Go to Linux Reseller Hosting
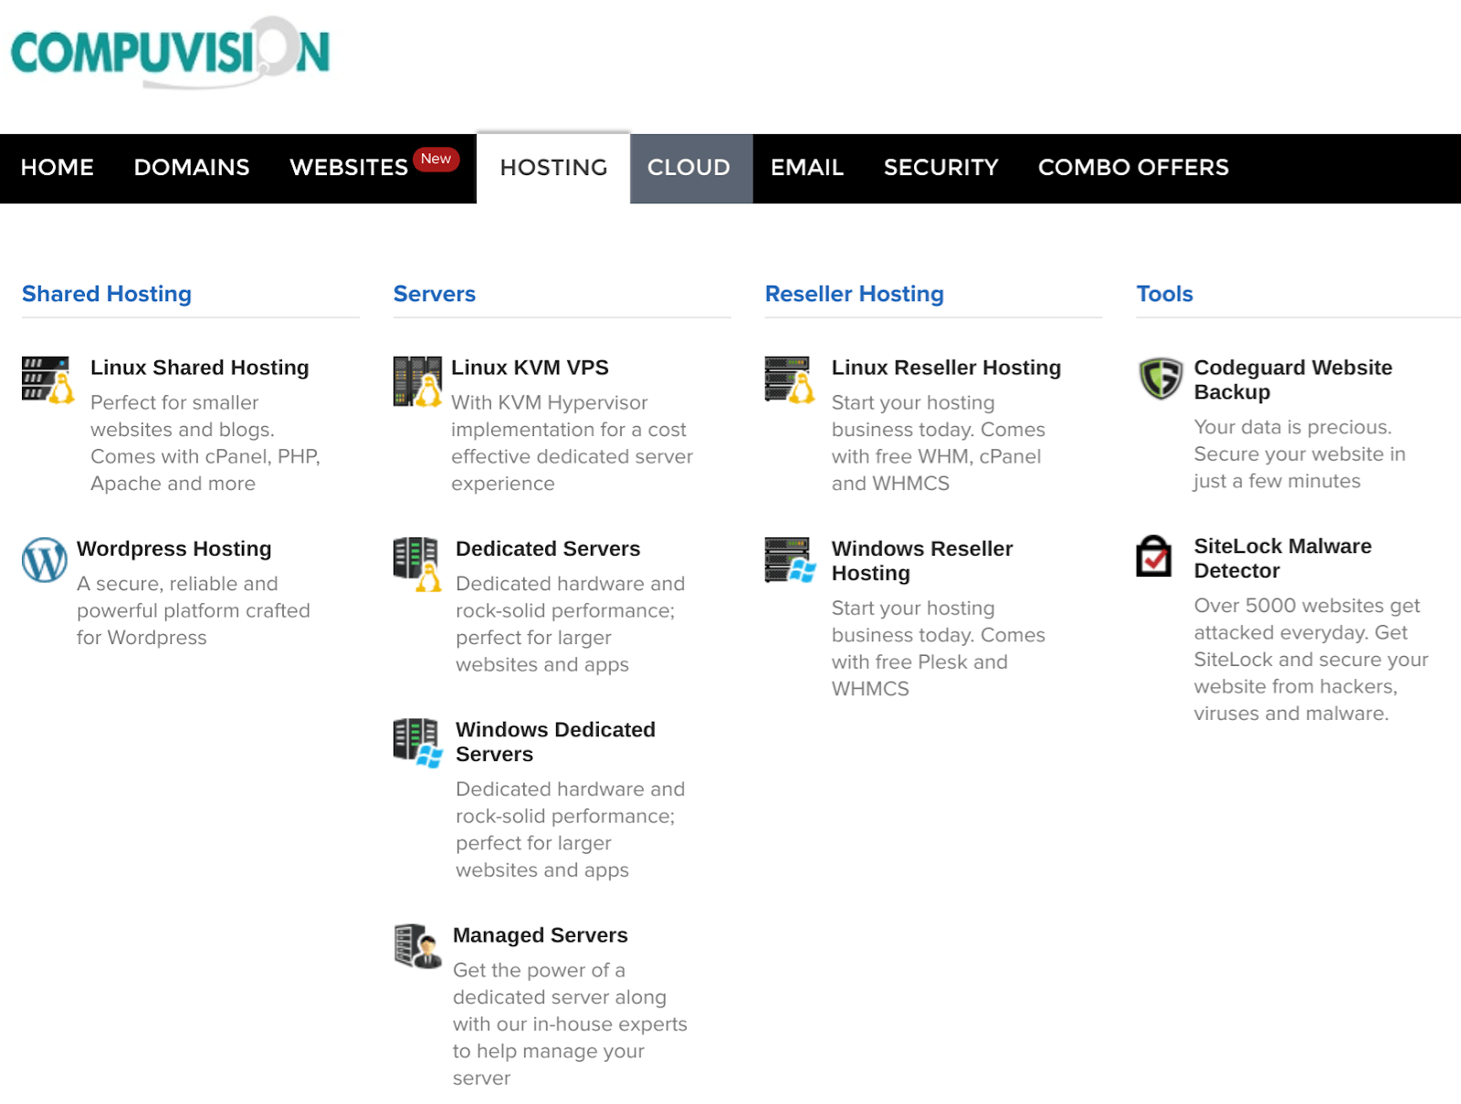Viewport: 1461px width, 1104px height. point(946,368)
